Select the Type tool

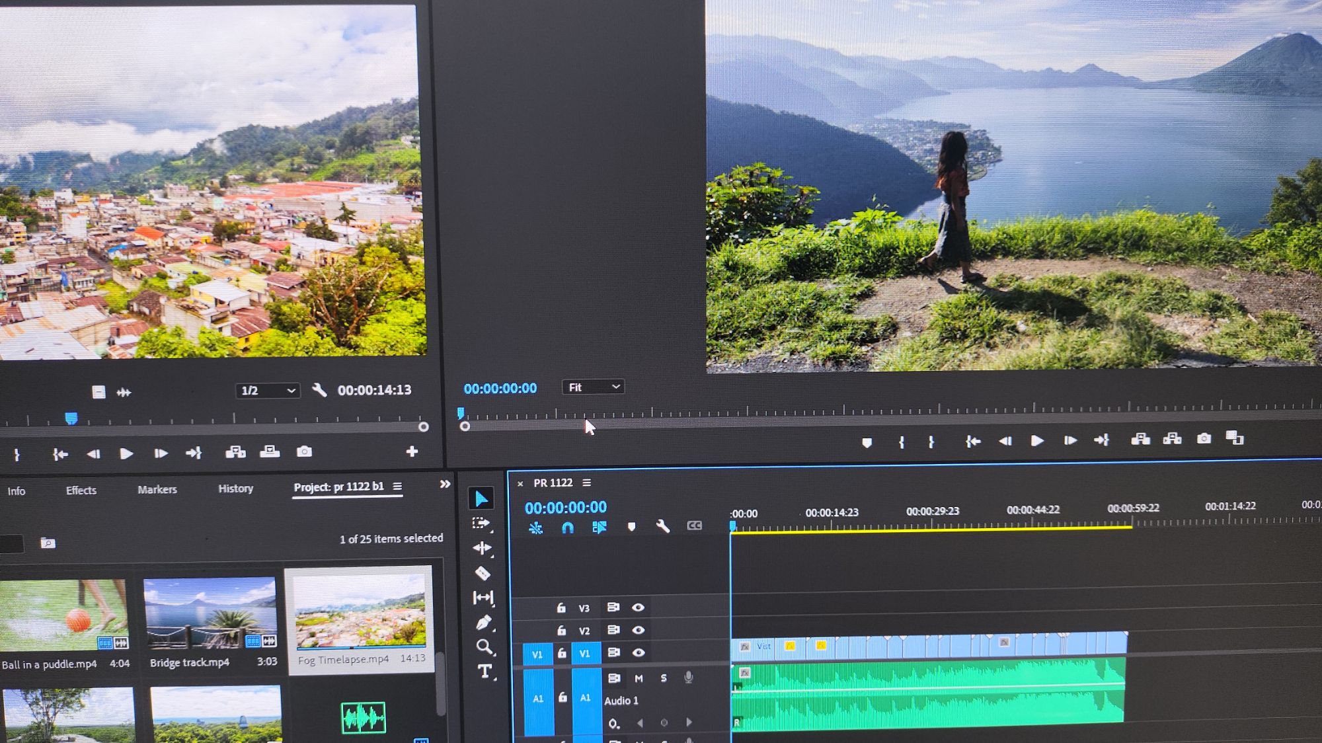[x=485, y=672]
